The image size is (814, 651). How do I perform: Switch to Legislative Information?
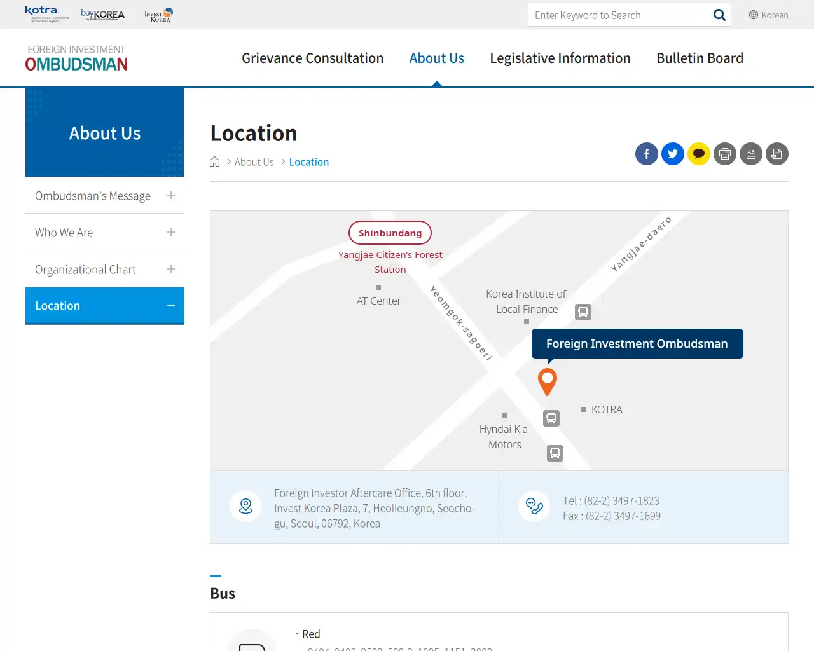click(x=560, y=58)
